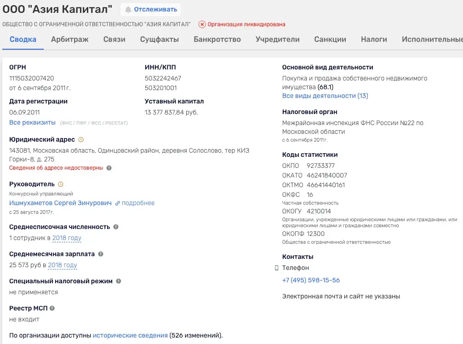Click help icon next to Среднемесячная зарплата
Screen dimensions: 463x344
coord(101,254)
